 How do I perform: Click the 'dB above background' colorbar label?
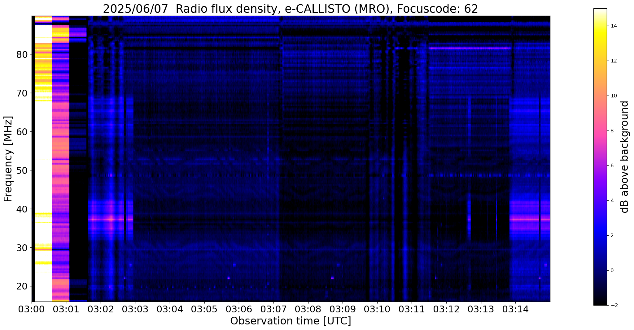coord(625,157)
